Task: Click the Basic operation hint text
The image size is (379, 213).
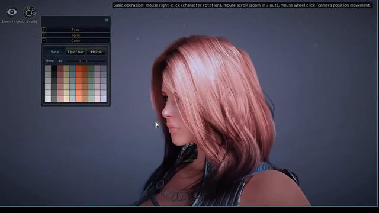Action: pyautogui.click(x=242, y=5)
